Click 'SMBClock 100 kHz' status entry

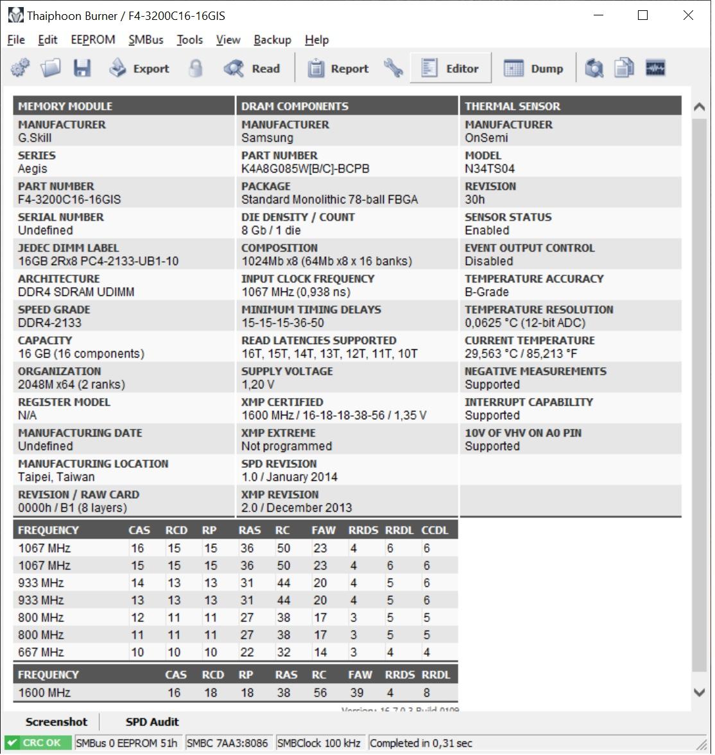click(319, 743)
